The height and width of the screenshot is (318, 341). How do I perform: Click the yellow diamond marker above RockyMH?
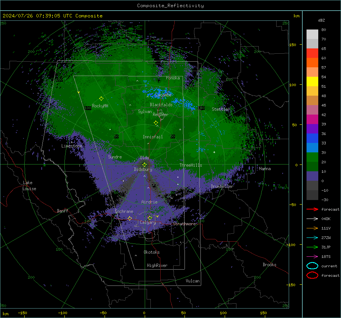pyautogui.click(x=101, y=99)
